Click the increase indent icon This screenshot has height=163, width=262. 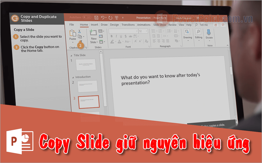pyautogui.click(x=158, y=36)
